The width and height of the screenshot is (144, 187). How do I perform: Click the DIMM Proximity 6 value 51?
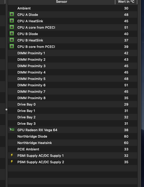coord(126,85)
